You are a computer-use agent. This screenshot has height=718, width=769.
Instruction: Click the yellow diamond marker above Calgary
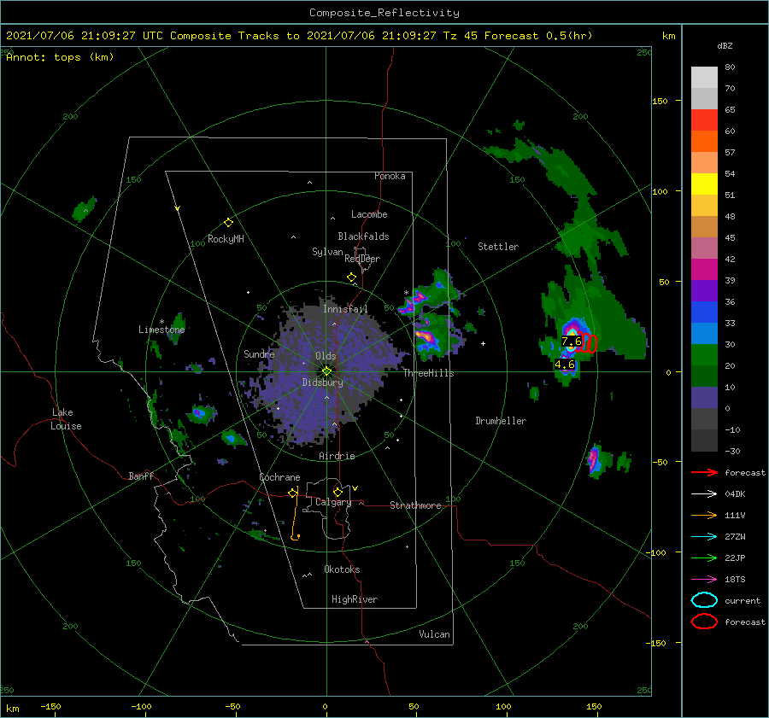pyautogui.click(x=338, y=492)
